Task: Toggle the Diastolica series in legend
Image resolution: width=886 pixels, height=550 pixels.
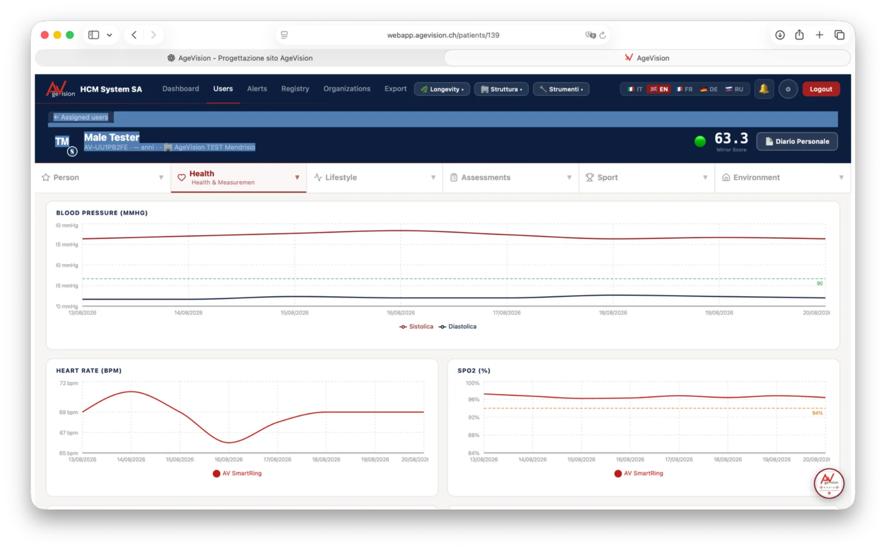Action: 458,326
